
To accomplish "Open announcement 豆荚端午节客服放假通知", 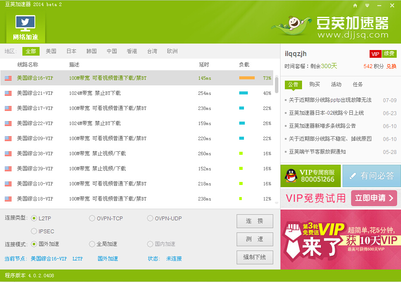I will pos(317,152).
